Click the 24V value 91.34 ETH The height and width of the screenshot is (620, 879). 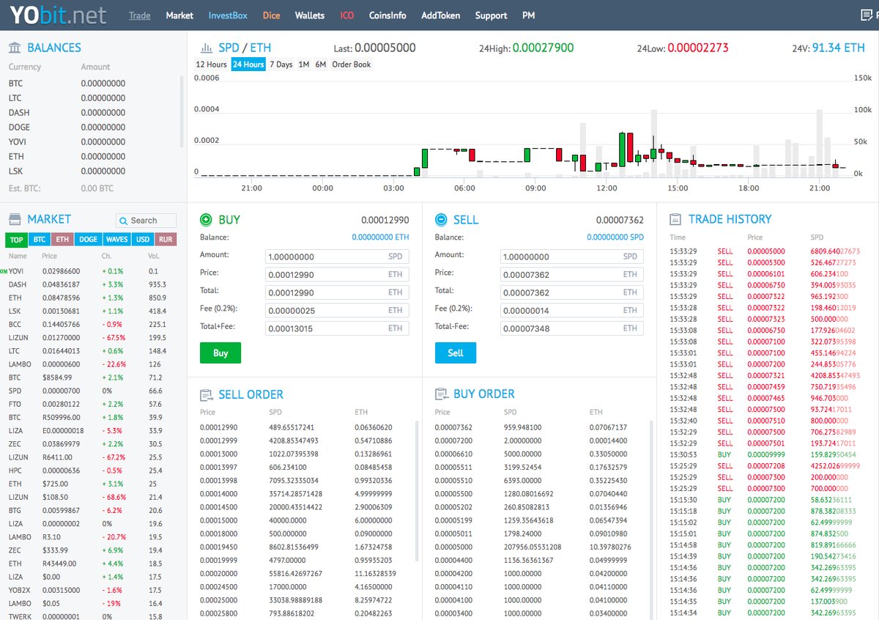(839, 48)
